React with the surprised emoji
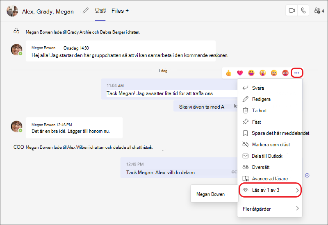The height and width of the screenshot is (225, 328). click(x=262, y=73)
